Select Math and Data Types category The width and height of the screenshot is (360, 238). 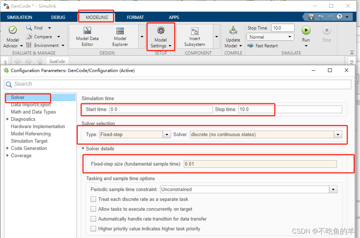33,112
